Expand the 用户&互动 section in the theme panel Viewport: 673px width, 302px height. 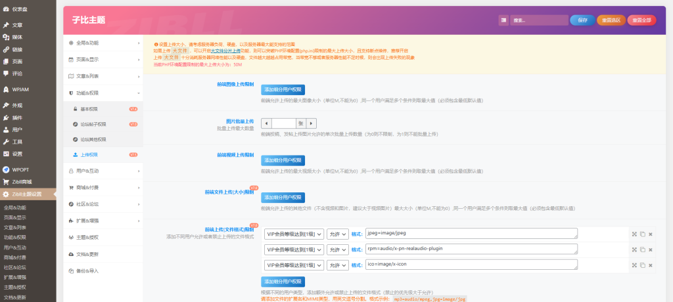(x=103, y=171)
